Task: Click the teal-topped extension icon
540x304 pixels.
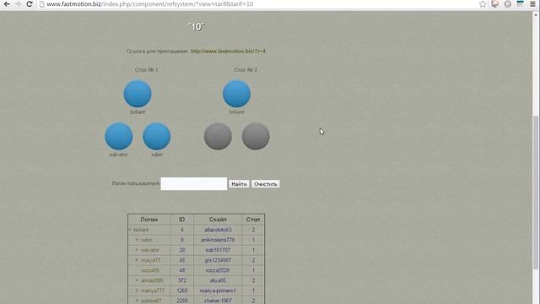Action: click(x=520, y=3)
